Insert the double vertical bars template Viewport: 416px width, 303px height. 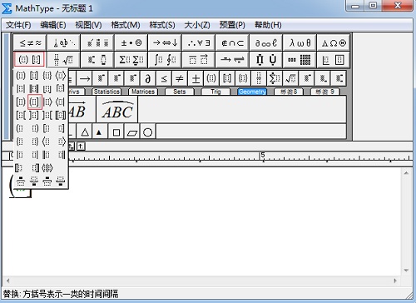pyautogui.click(x=34, y=89)
